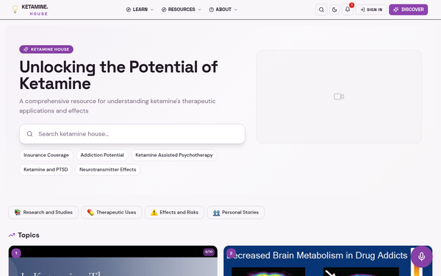This screenshot has height=276, width=441.
Task: Click the Topics heading
Action: 29,235
